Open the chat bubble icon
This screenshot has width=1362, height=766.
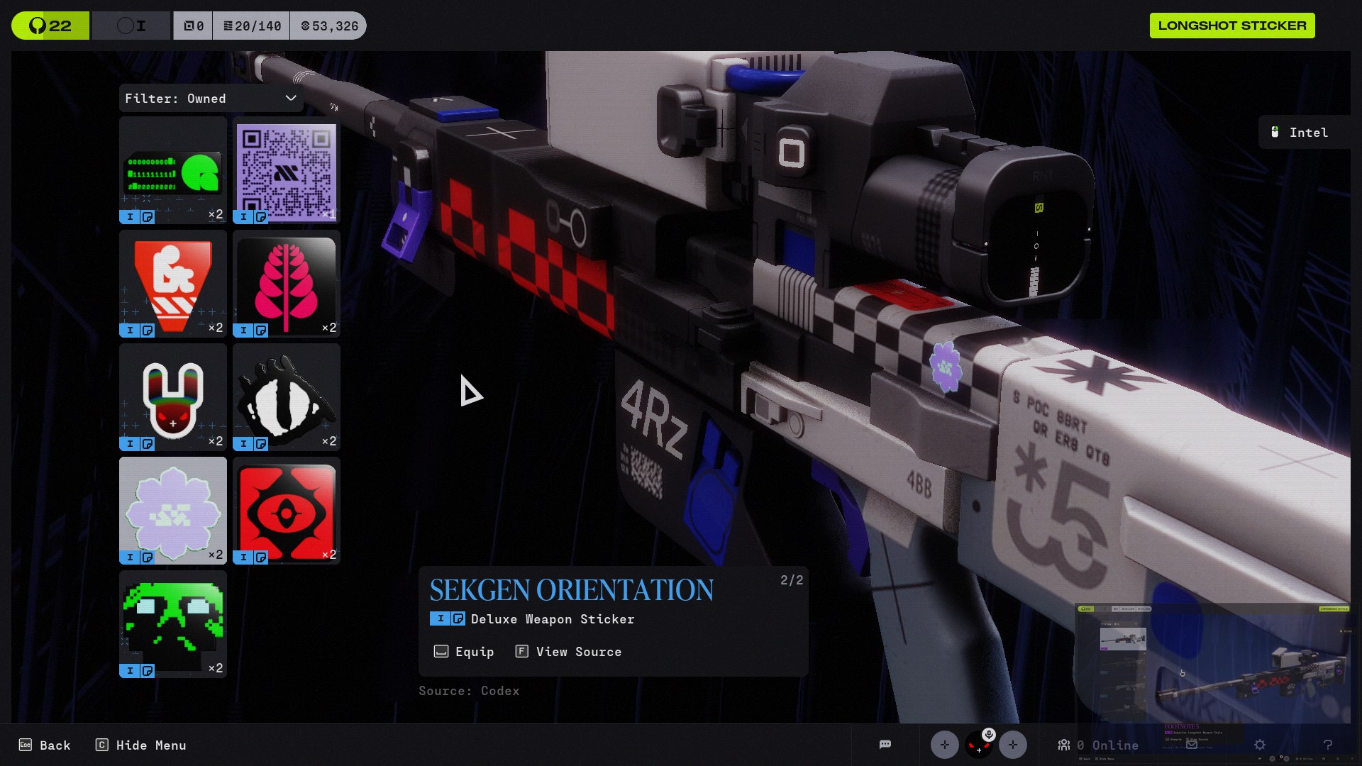pos(885,745)
